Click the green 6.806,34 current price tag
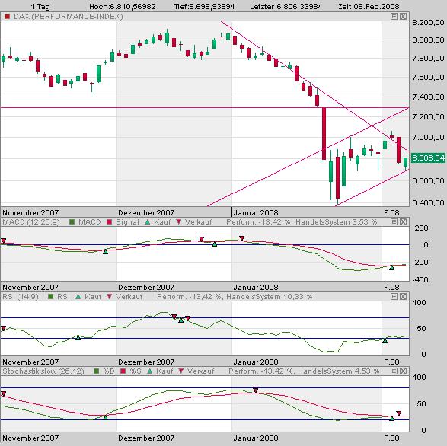The height and width of the screenshot is (446, 447). [428, 158]
